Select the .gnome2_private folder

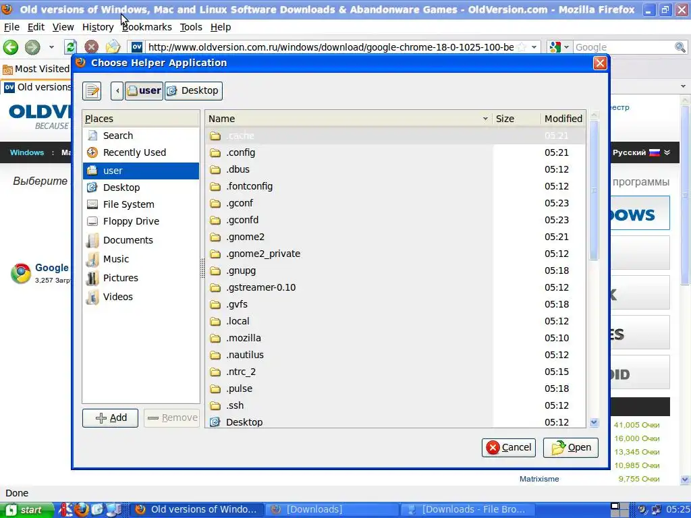click(x=395, y=254)
